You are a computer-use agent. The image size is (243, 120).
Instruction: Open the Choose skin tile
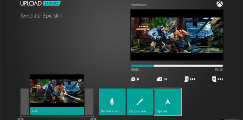140,102
